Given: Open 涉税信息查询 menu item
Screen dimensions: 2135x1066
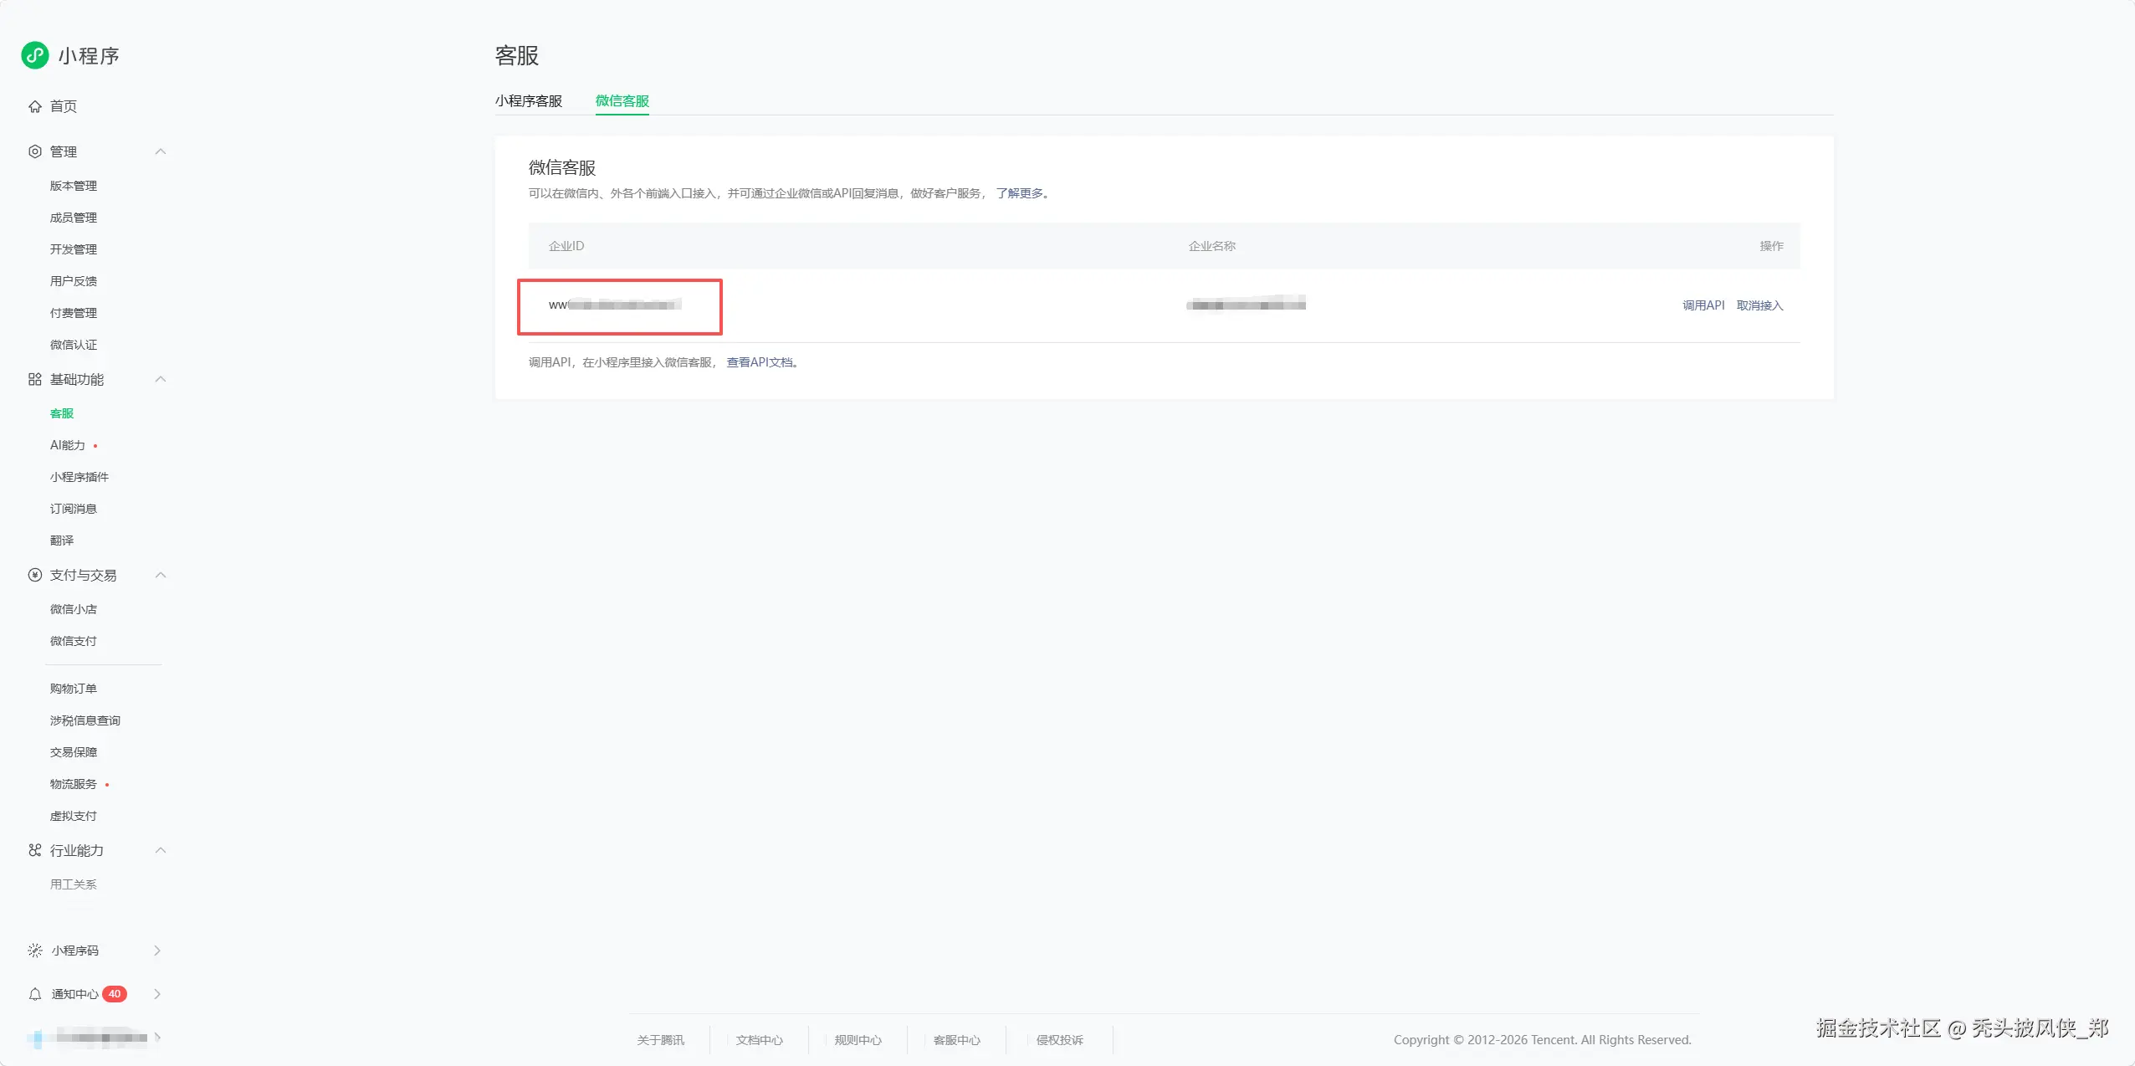Looking at the screenshot, I should [85, 720].
